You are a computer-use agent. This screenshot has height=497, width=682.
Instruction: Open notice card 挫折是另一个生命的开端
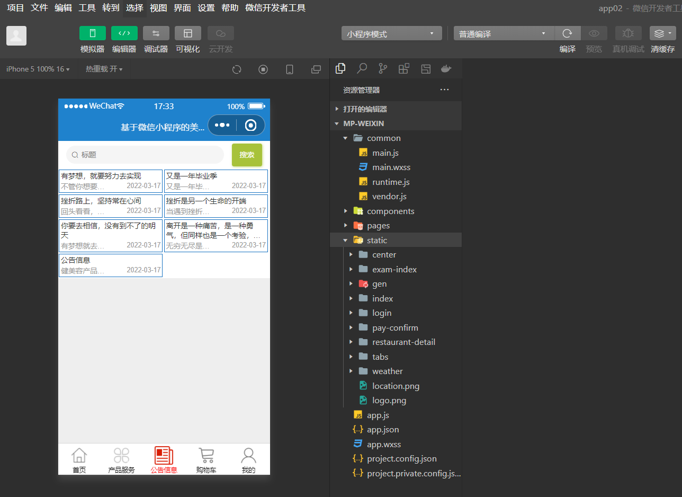216,206
